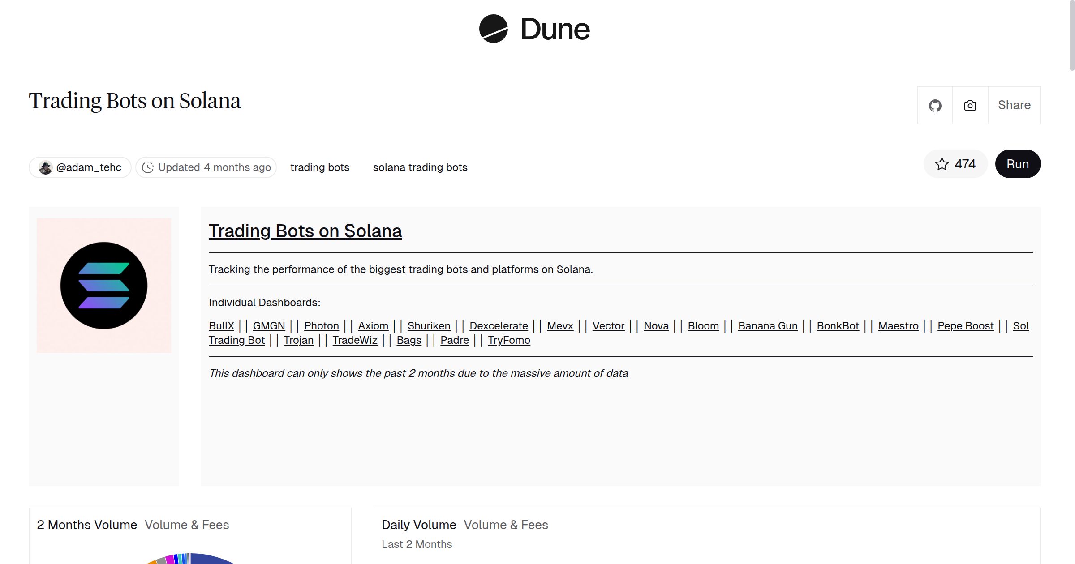Screen dimensions: 1075x564
Task: Open the Share options
Action: (x=1014, y=105)
